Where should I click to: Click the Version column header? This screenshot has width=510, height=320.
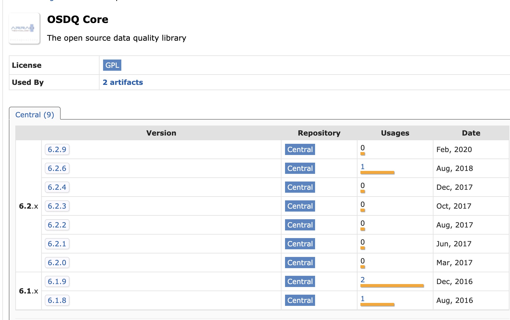pos(161,133)
